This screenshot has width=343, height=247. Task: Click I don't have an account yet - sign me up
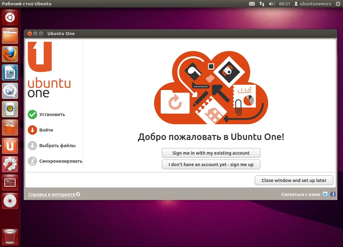click(x=211, y=165)
